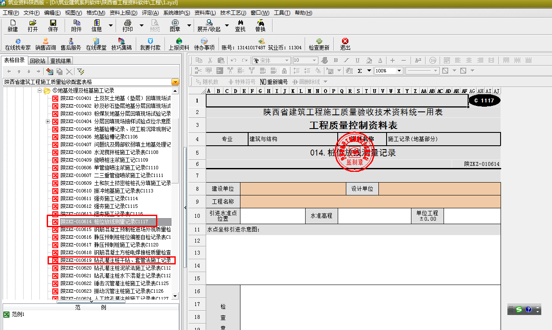Open the 100% zoom dropdown

point(399,71)
